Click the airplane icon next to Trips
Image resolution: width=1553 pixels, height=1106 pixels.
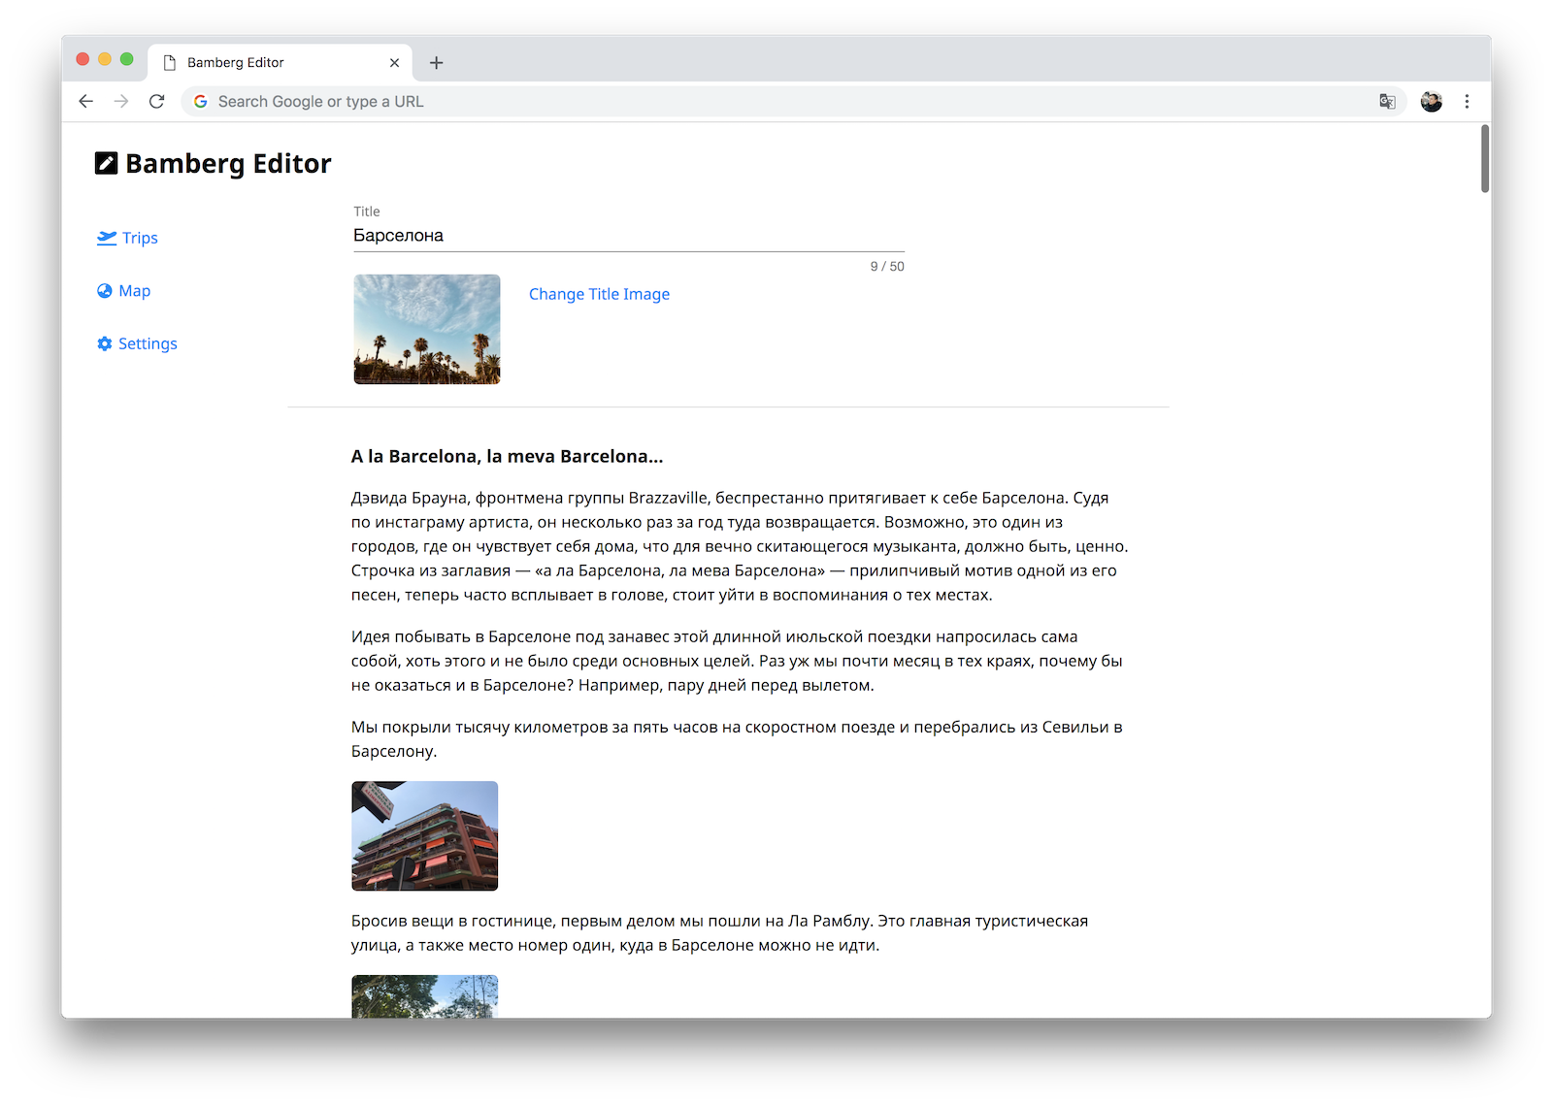[x=107, y=238]
